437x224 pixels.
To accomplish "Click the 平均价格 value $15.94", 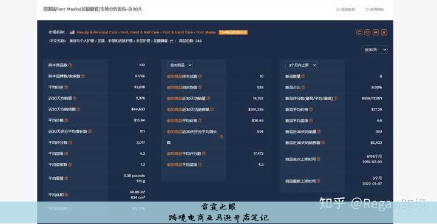I will (140, 120).
